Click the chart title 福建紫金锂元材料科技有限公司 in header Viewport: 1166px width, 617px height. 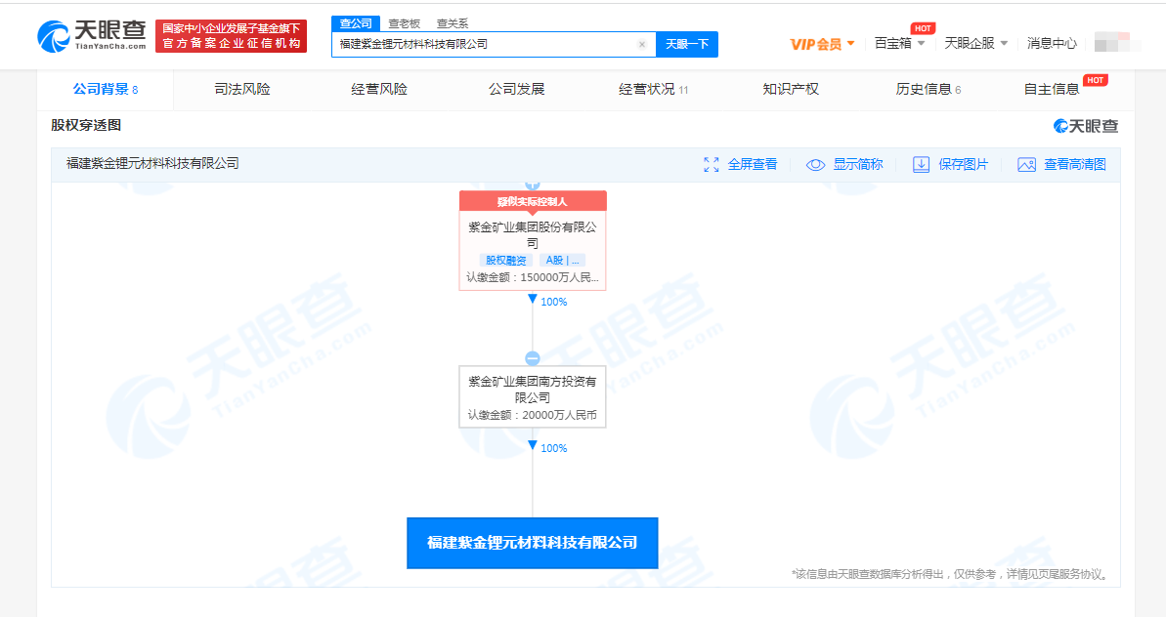pyautogui.click(x=152, y=163)
